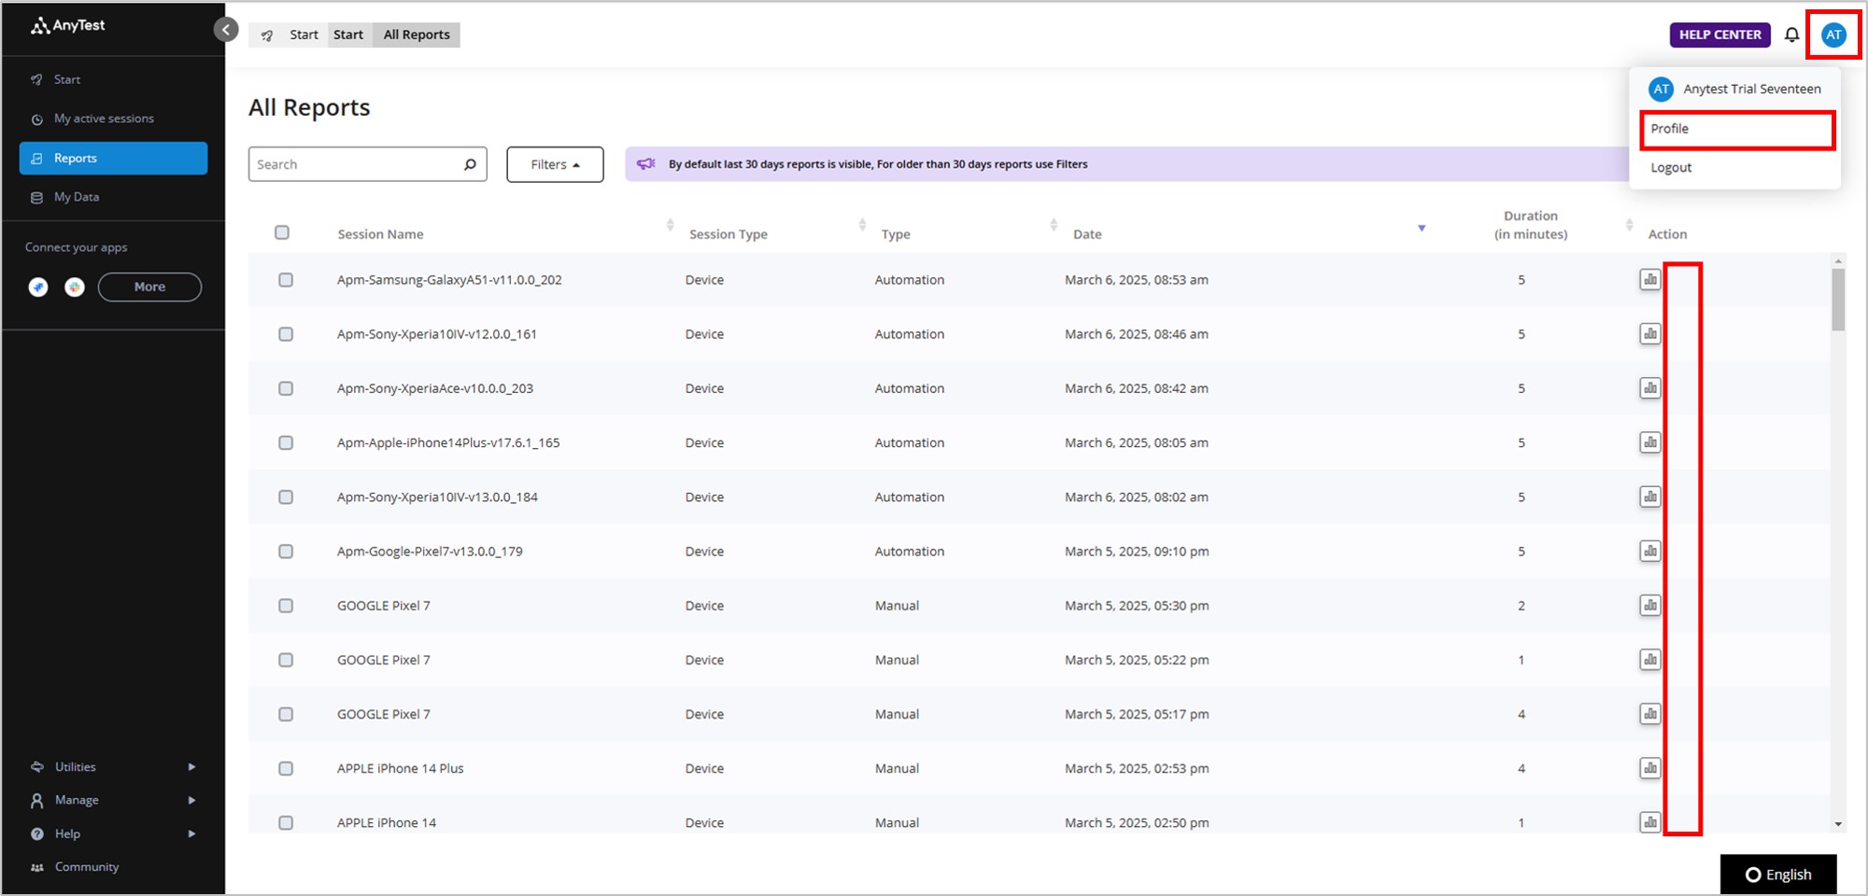Click the notification bell icon
1868x896 pixels.
(1791, 35)
